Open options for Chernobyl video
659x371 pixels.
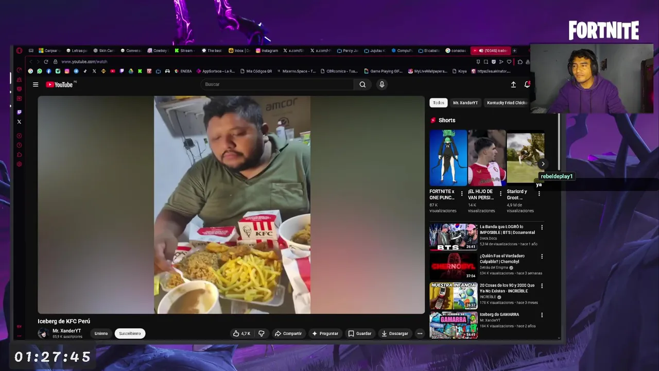click(x=542, y=257)
